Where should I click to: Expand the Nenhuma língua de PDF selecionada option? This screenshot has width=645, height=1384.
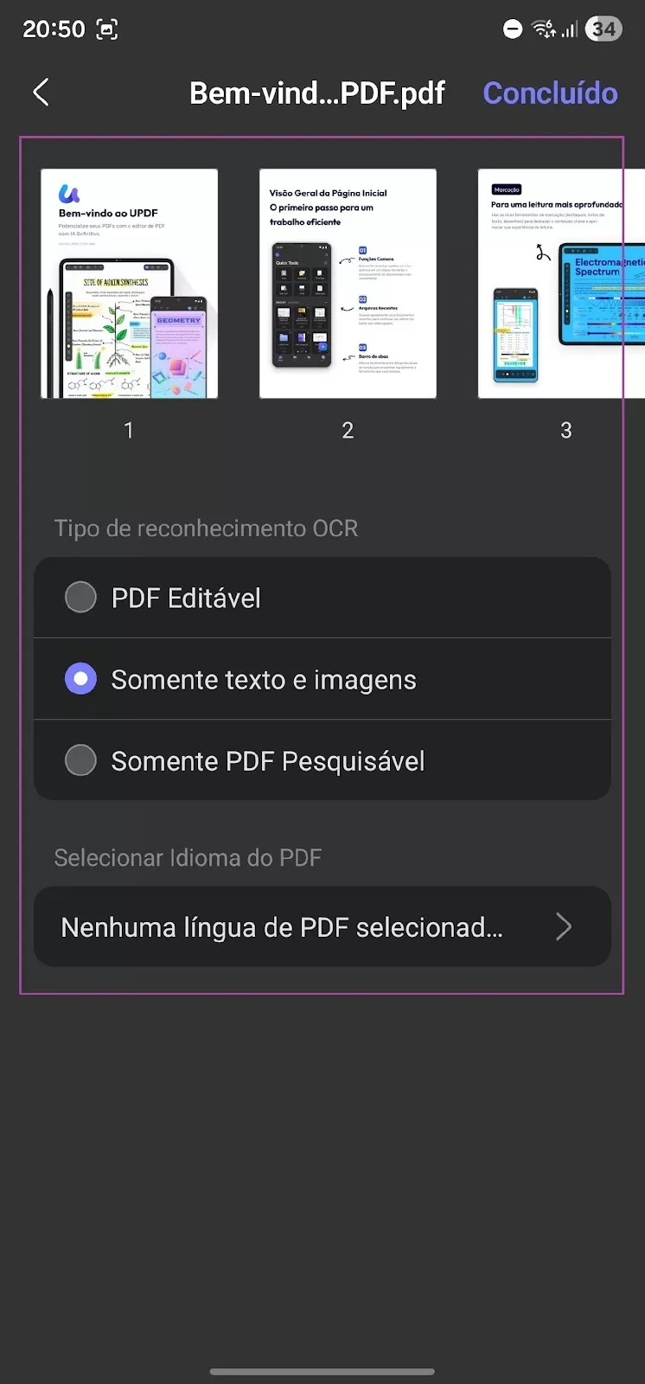pyautogui.click(x=322, y=926)
